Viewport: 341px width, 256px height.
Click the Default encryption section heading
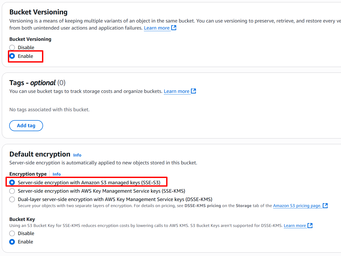pos(40,154)
